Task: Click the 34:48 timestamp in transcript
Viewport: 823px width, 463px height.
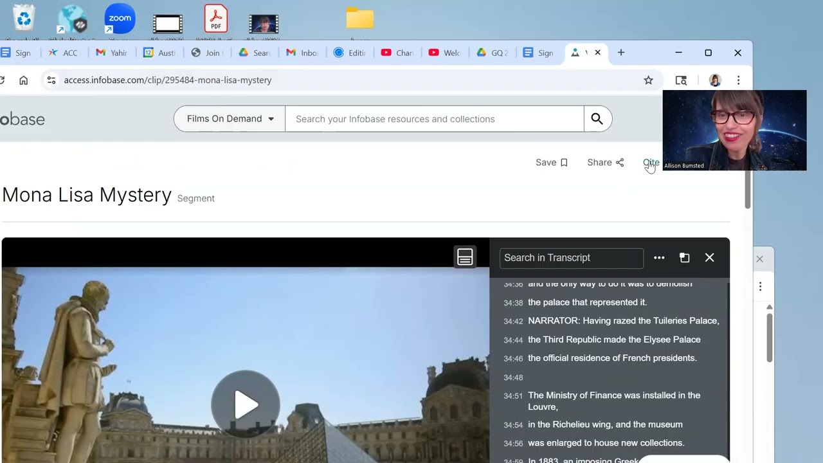Action: coord(513,377)
